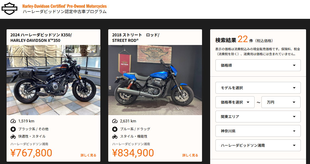The image size is (310, 164).
Task: Click odometer icon beside 2,631 km
Action: [115, 121]
